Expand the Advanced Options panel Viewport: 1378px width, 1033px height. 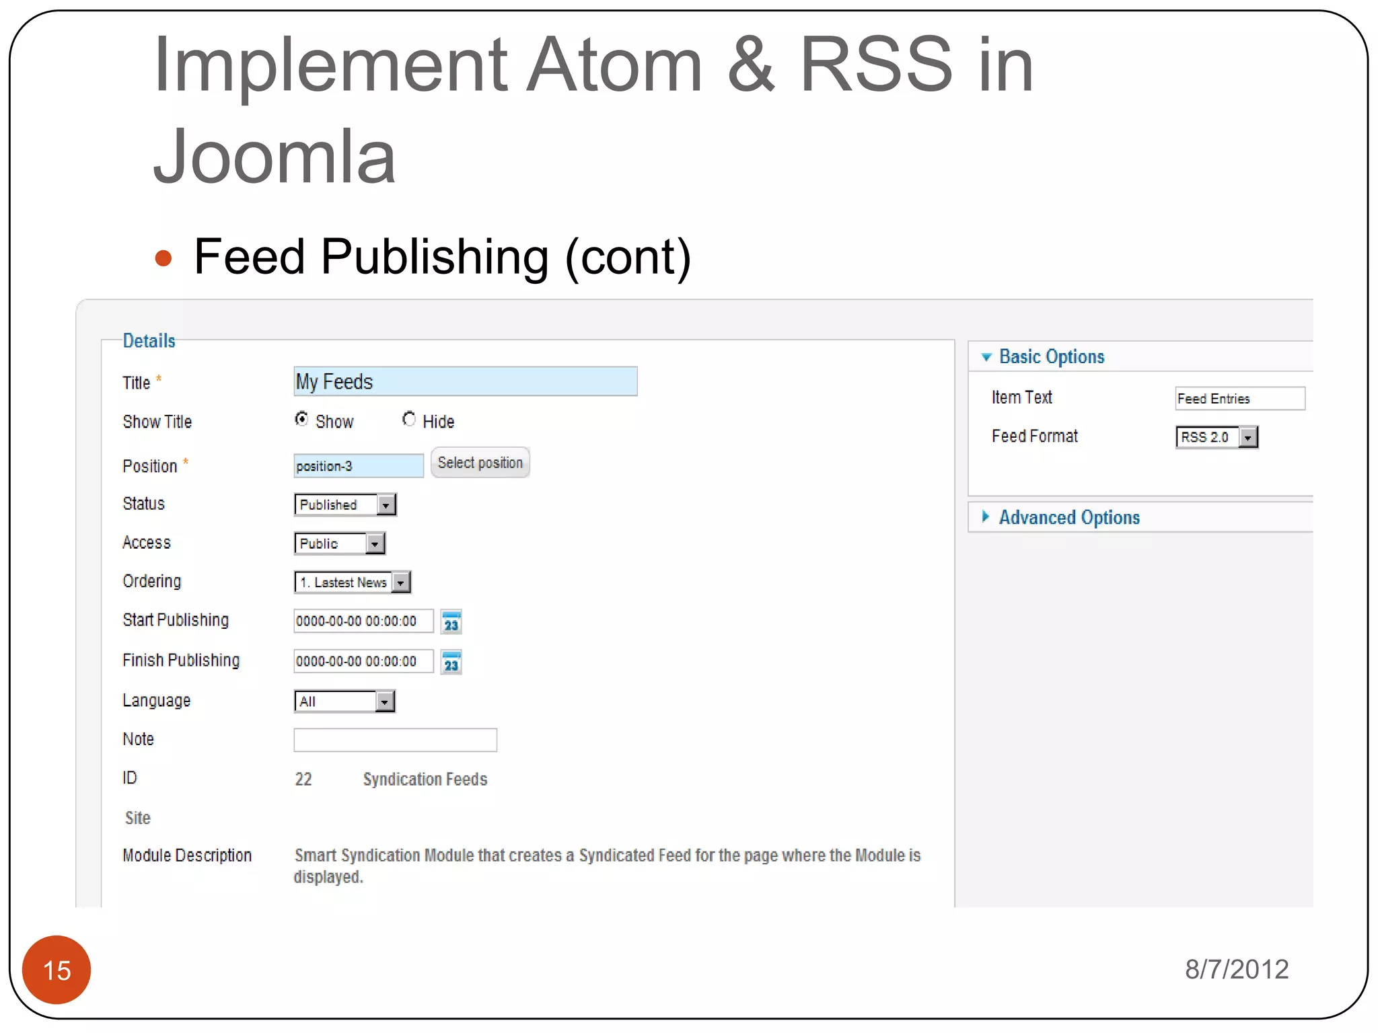[x=1068, y=517]
